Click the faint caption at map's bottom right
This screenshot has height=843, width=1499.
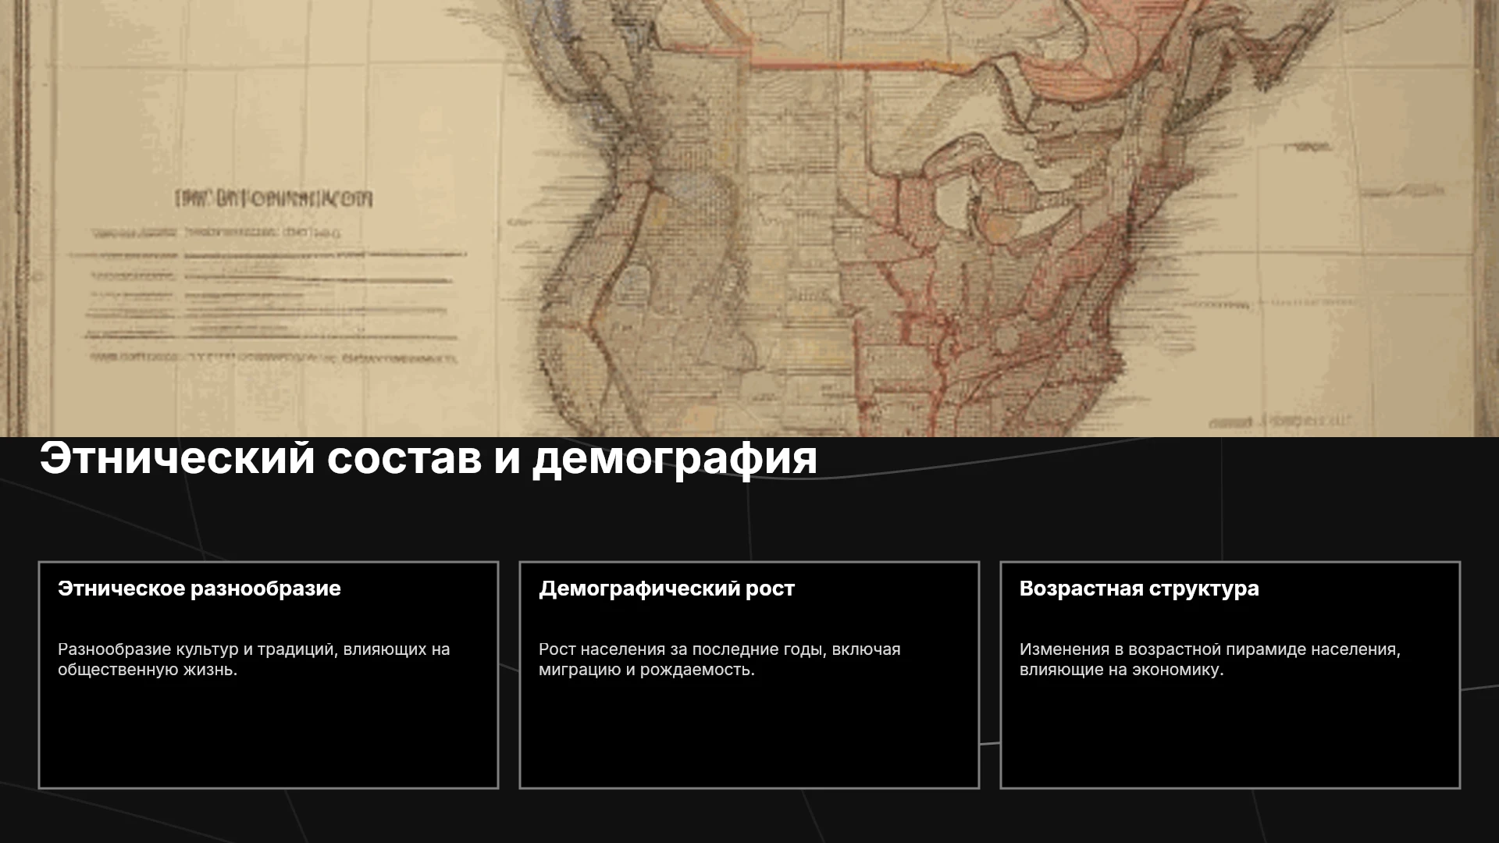pos(1279,421)
